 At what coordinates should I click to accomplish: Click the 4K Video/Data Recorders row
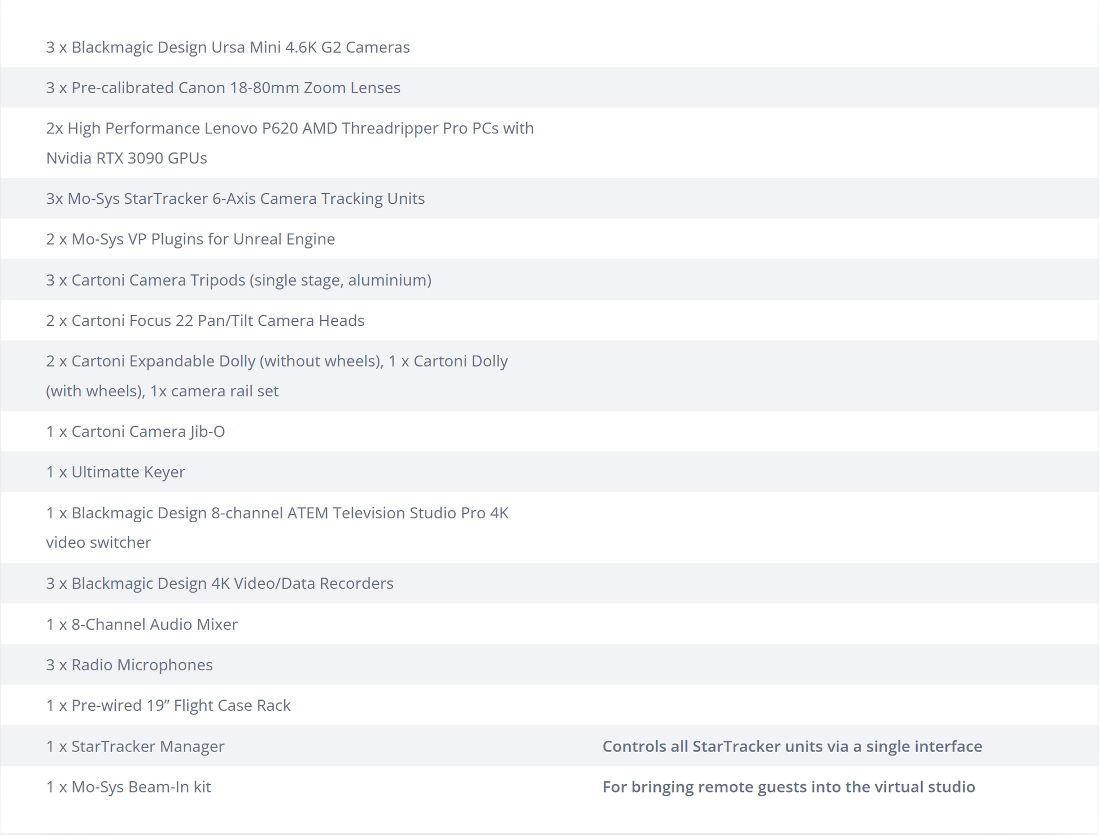click(220, 583)
